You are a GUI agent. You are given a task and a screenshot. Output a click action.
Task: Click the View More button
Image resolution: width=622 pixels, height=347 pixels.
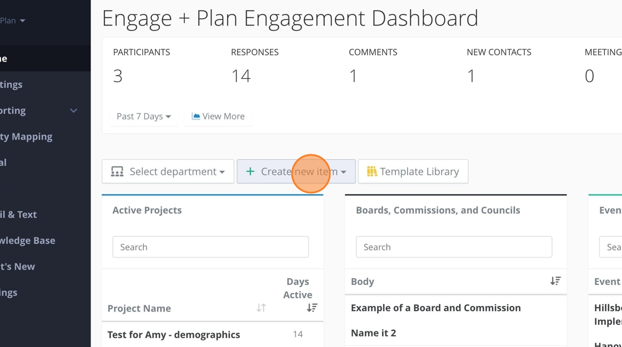click(x=218, y=116)
